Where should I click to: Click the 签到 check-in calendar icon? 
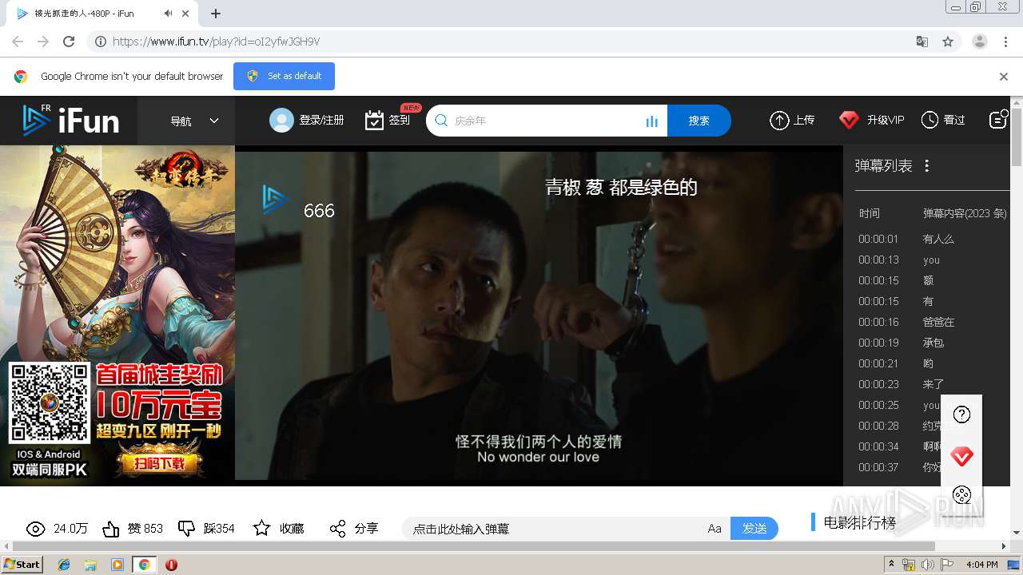point(374,121)
